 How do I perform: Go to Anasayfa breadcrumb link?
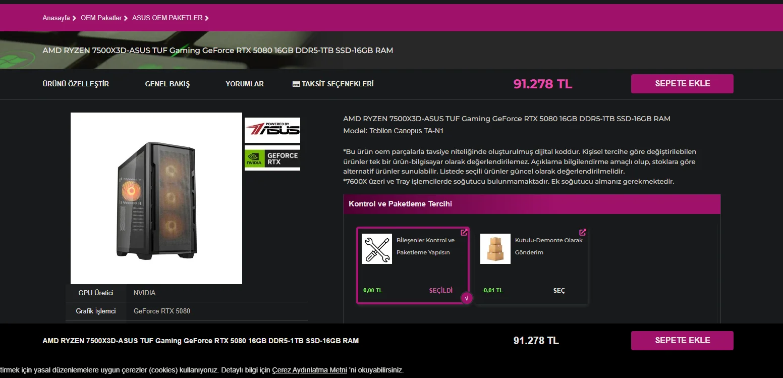56,18
